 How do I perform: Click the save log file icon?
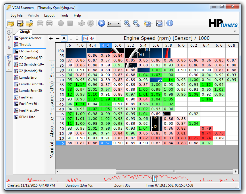(x=20, y=23)
